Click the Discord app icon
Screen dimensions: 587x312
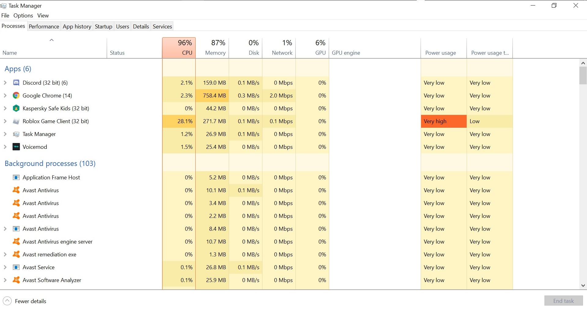click(16, 83)
